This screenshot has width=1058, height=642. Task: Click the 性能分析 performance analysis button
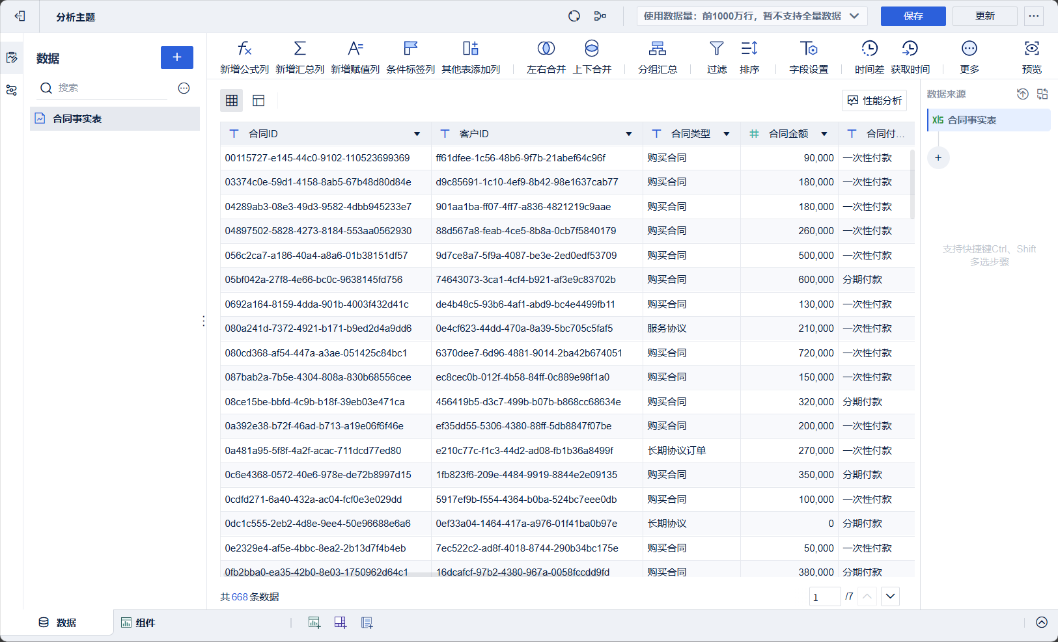874,100
